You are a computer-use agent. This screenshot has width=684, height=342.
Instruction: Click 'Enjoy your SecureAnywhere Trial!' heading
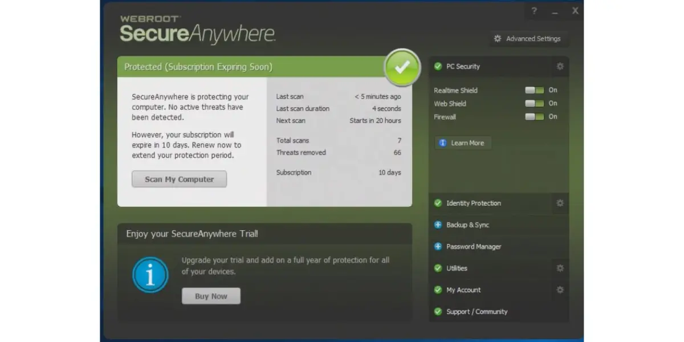tap(192, 234)
